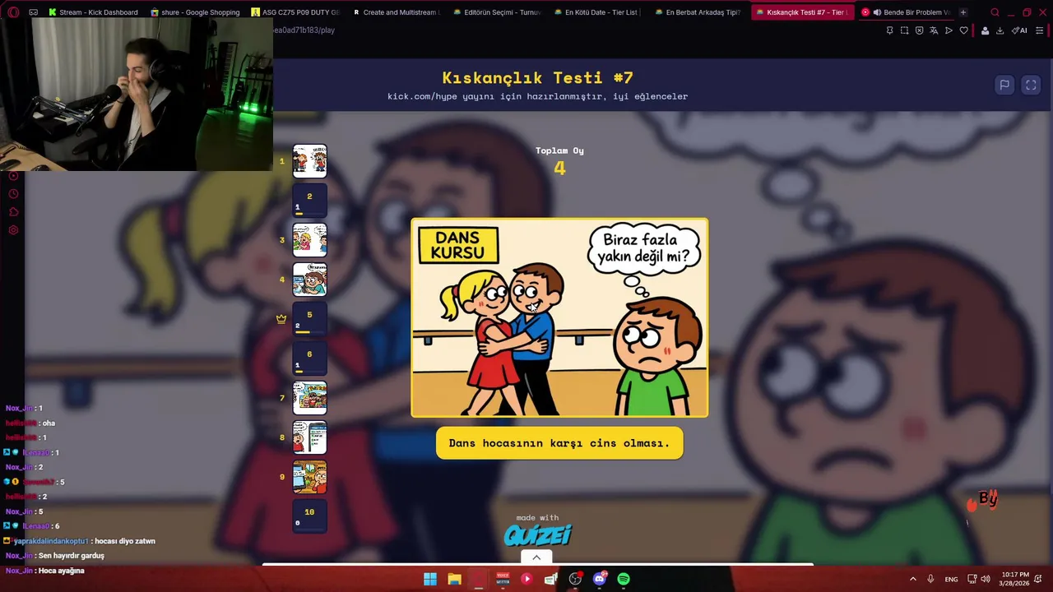This screenshot has width=1053, height=592.
Task: Click the 'Dans hocasının karşı cins olması.' caption
Action: coord(559,443)
